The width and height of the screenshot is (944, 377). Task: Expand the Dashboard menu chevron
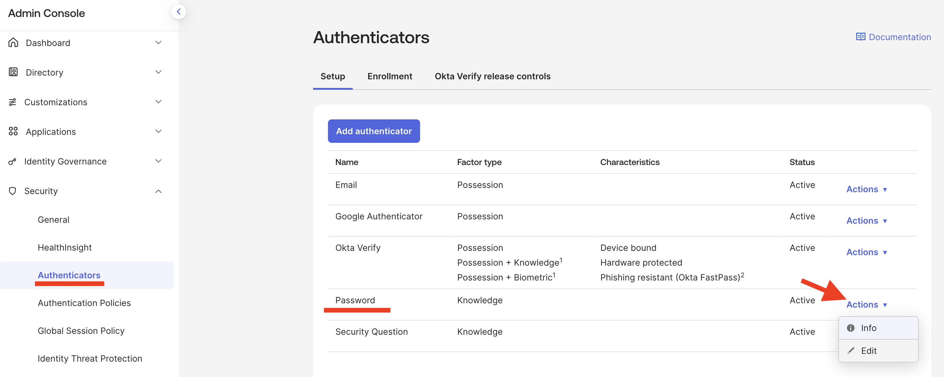click(x=158, y=42)
